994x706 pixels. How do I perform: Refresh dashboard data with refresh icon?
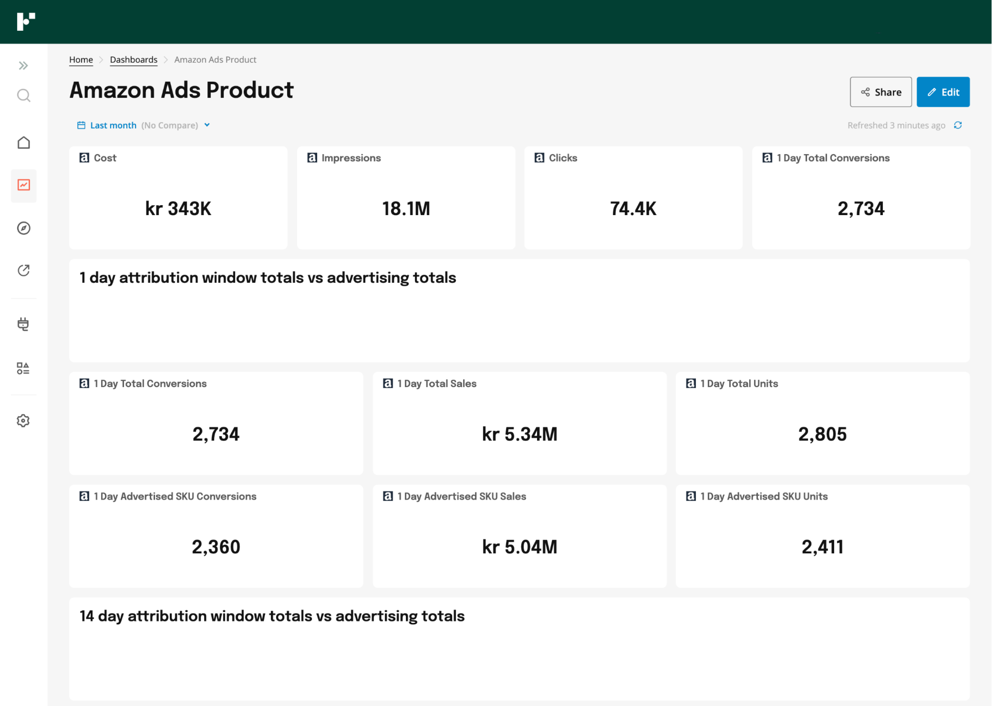coord(958,125)
